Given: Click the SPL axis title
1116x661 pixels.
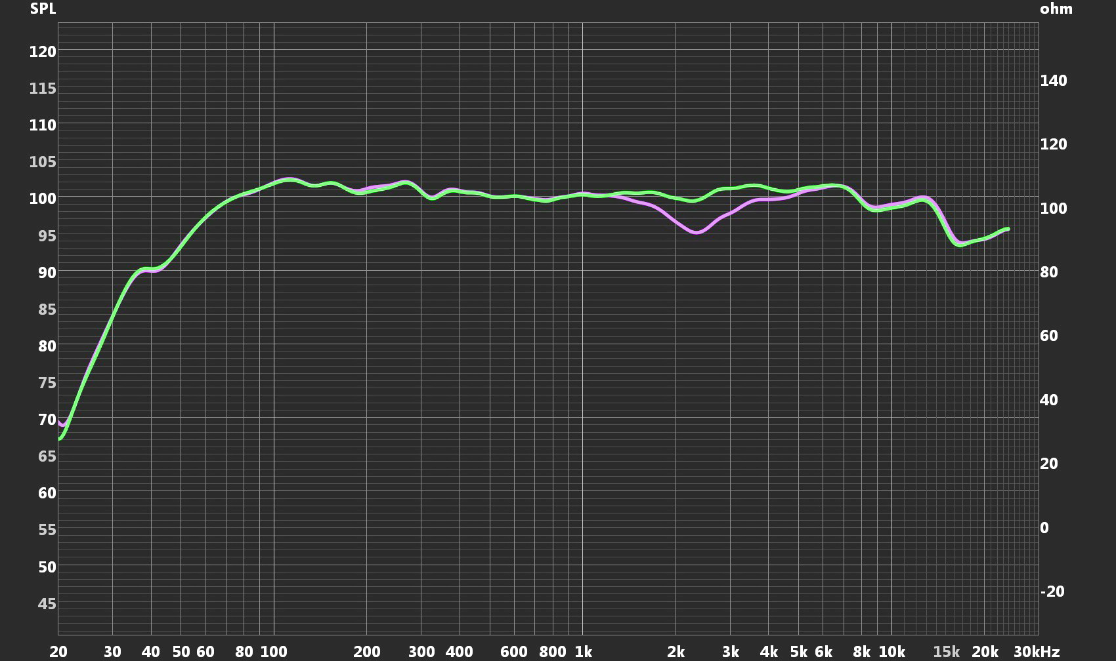Looking at the screenshot, I should coord(43,9).
